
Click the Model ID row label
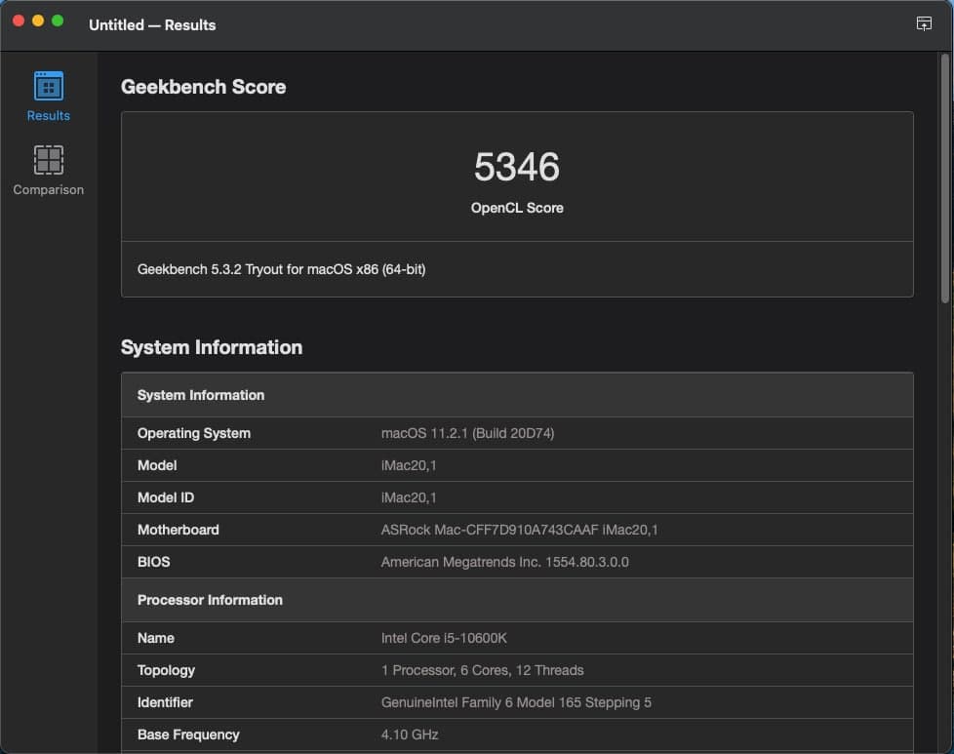pos(166,497)
